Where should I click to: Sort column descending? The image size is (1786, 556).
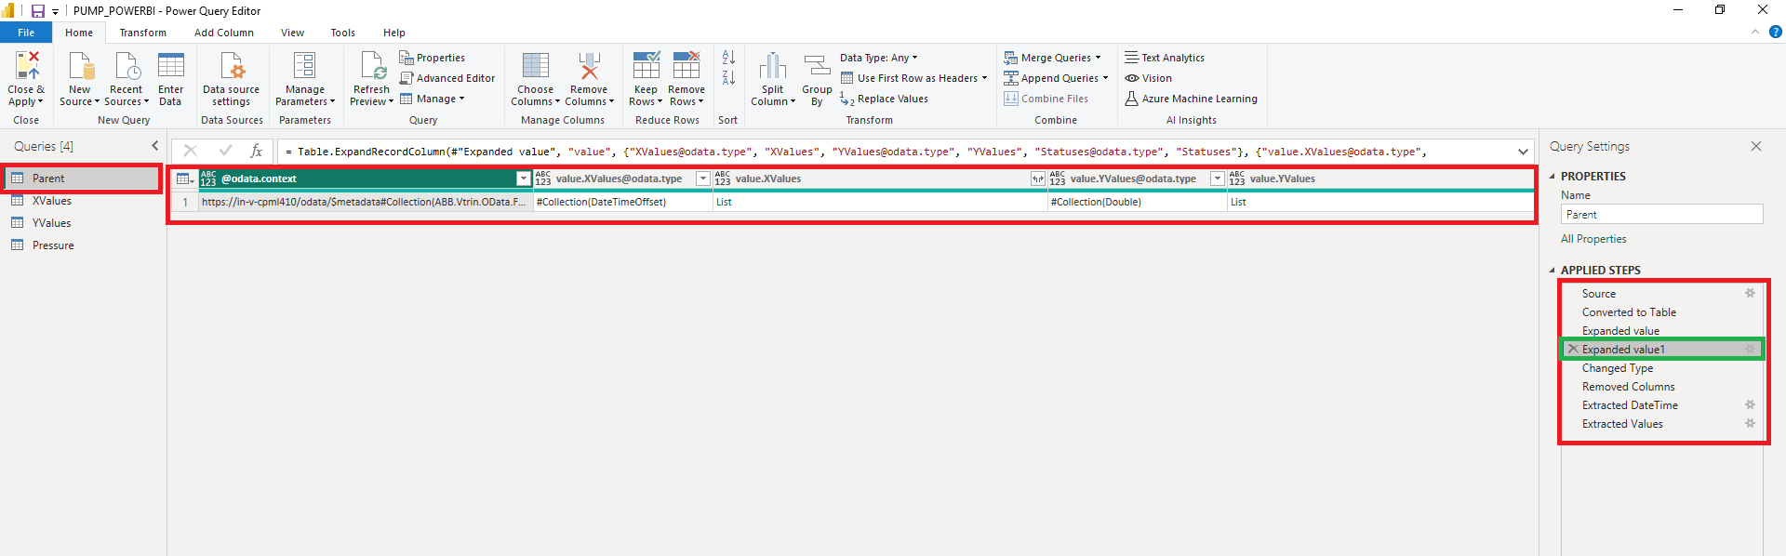coord(728,78)
